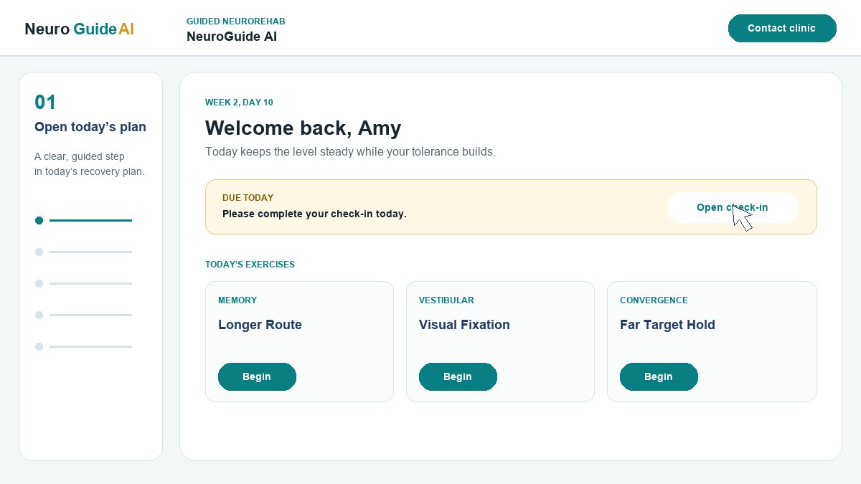Open check-in from the due today banner

click(733, 207)
